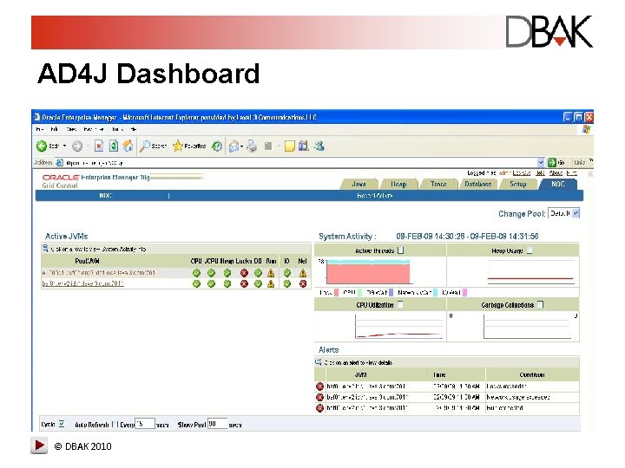Click the purple DB Wait legend swatch
625x468 pixels.
391,293
